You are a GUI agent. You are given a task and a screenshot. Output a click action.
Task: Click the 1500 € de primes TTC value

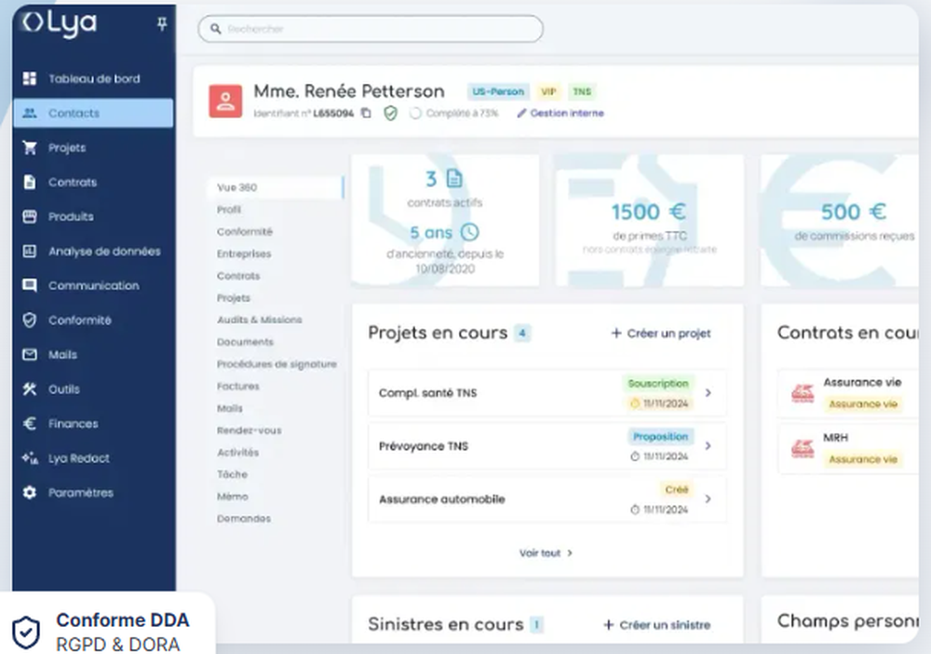648,211
